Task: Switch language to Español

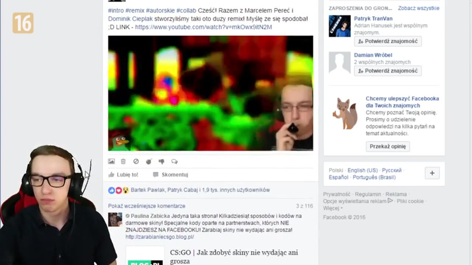Action: [x=339, y=177]
